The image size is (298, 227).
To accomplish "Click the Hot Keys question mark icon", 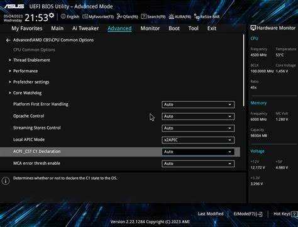I will [294, 214].
